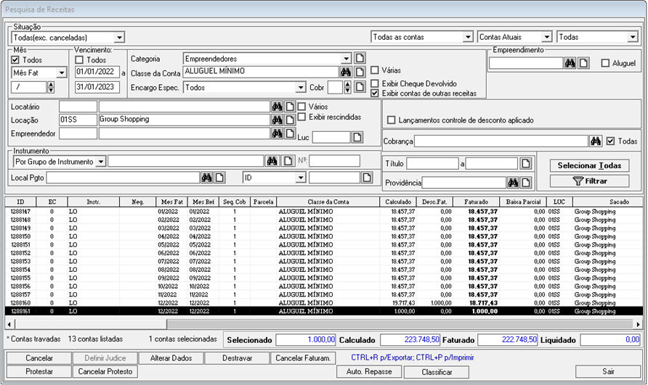648x385 pixels.
Task: Uncheck the Mês Todos checkbox
Action: tap(15, 60)
